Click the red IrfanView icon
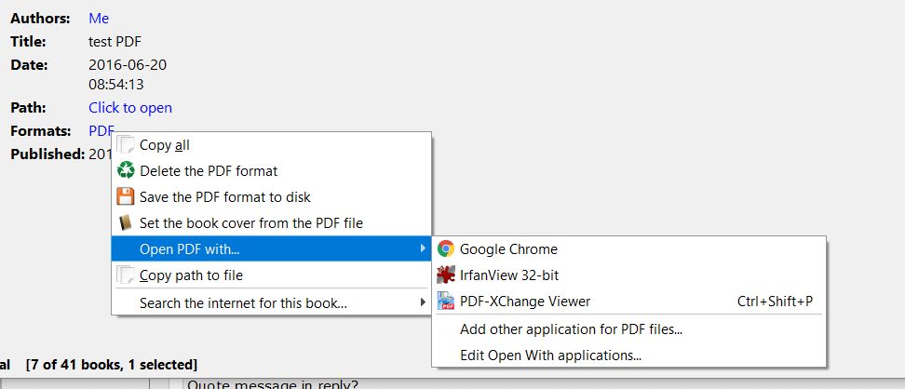The height and width of the screenshot is (389, 905). pos(446,275)
